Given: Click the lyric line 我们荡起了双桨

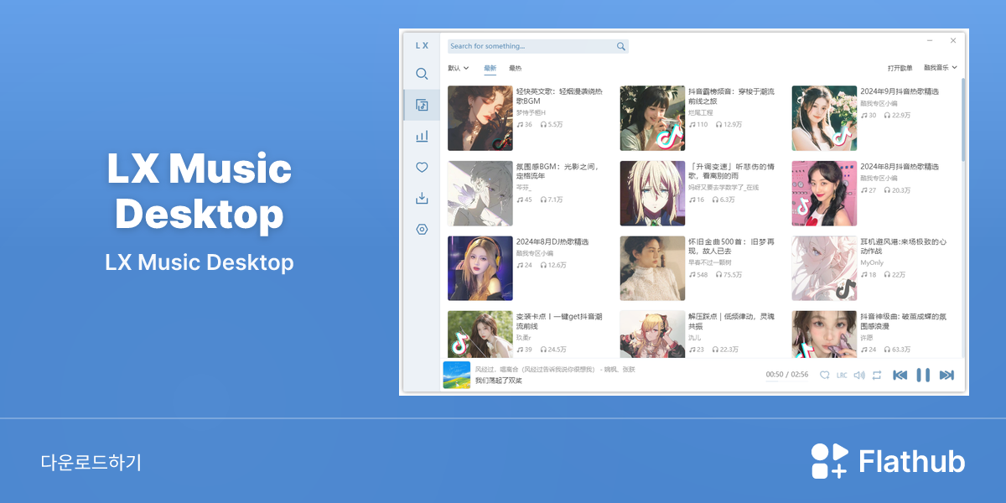Looking at the screenshot, I should (499, 381).
